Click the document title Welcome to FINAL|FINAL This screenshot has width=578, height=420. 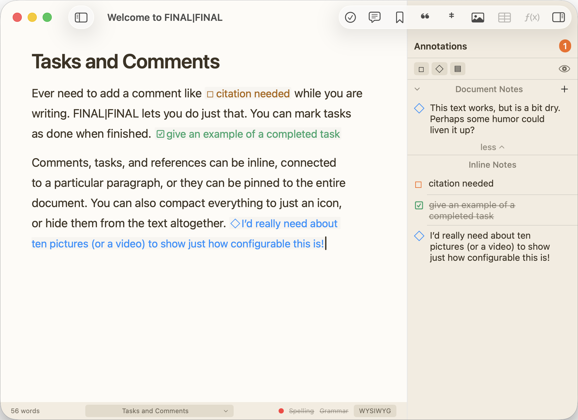coord(165,17)
